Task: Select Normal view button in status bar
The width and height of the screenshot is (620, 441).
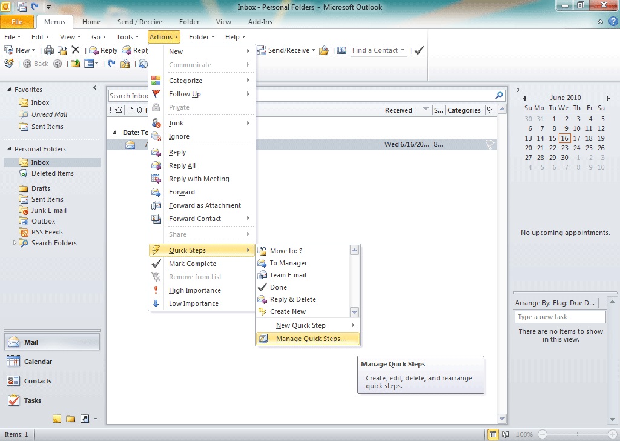Action: [493, 434]
